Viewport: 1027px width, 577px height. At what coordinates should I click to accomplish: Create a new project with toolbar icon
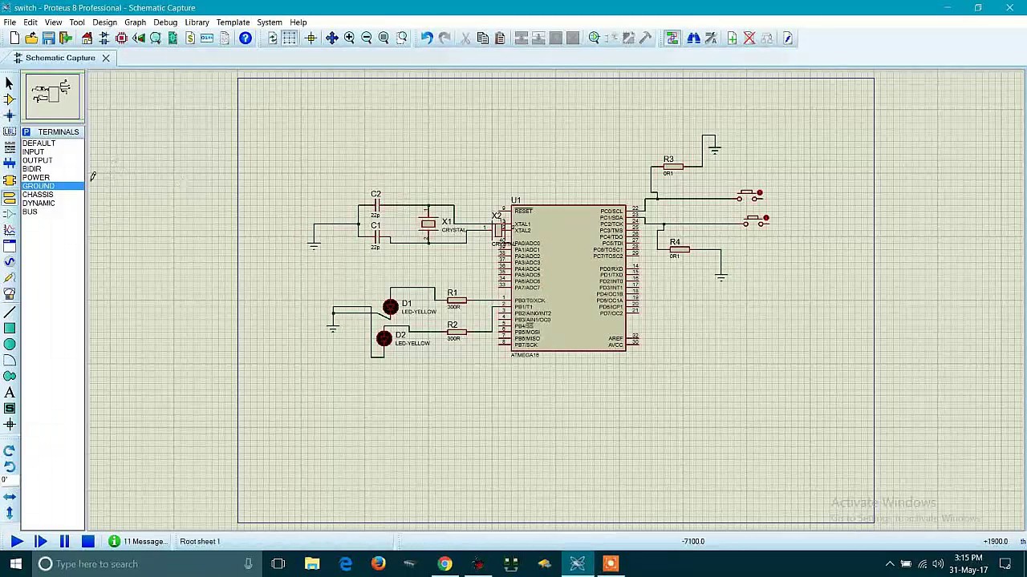[14, 38]
